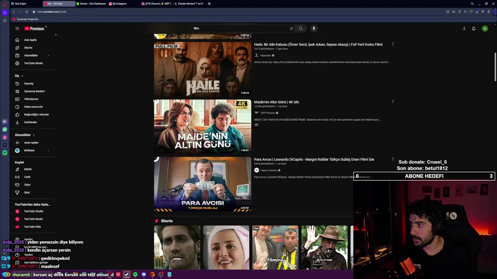Open three-dot menu for Haile video
This screenshot has height=279, width=497.
tap(393, 44)
